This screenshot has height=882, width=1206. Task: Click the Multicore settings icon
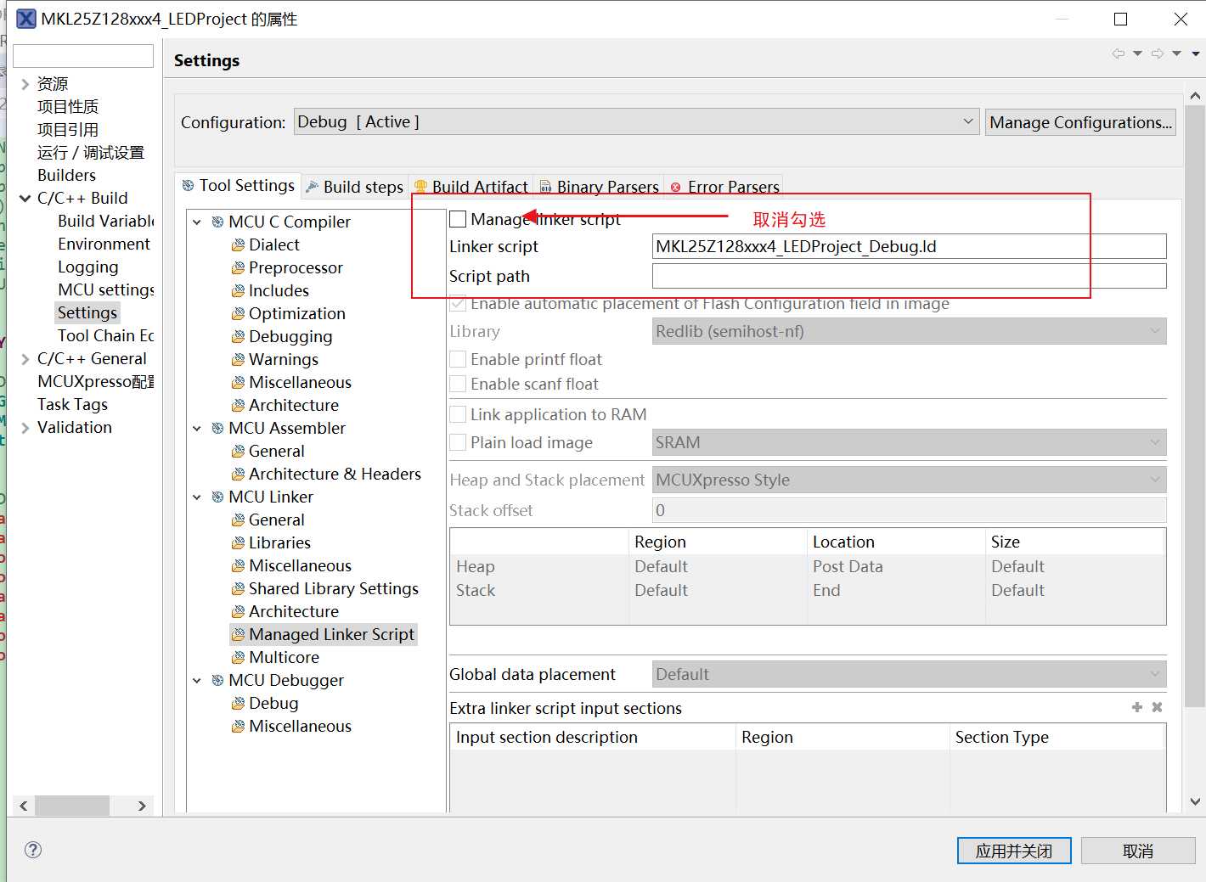point(238,657)
